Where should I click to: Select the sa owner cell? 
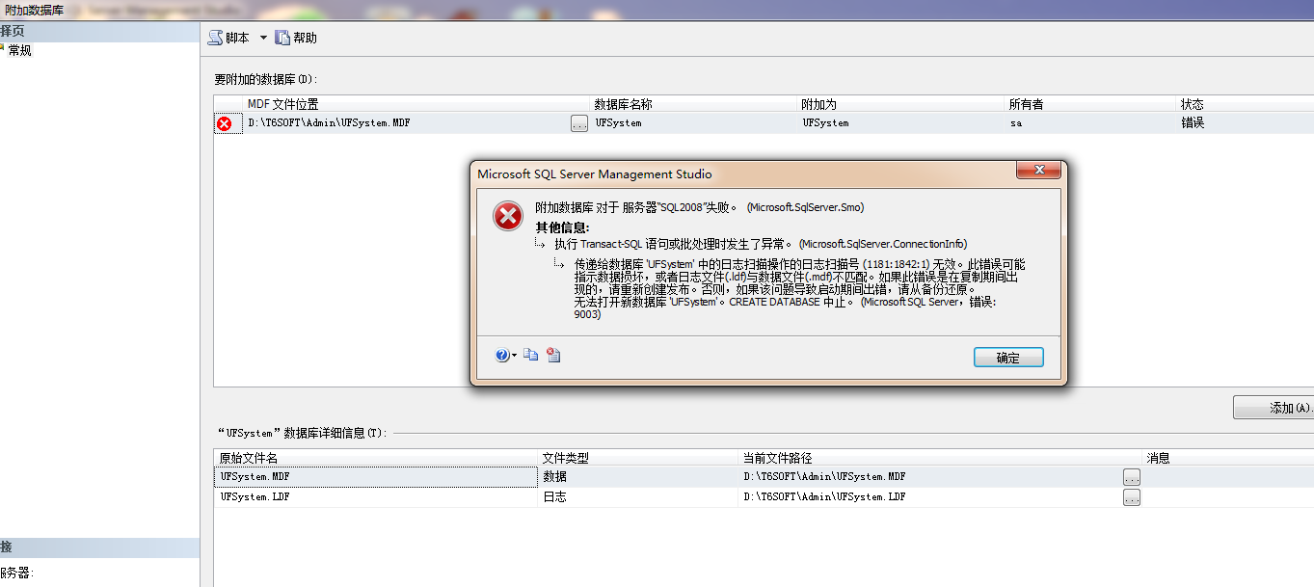(x=1092, y=123)
